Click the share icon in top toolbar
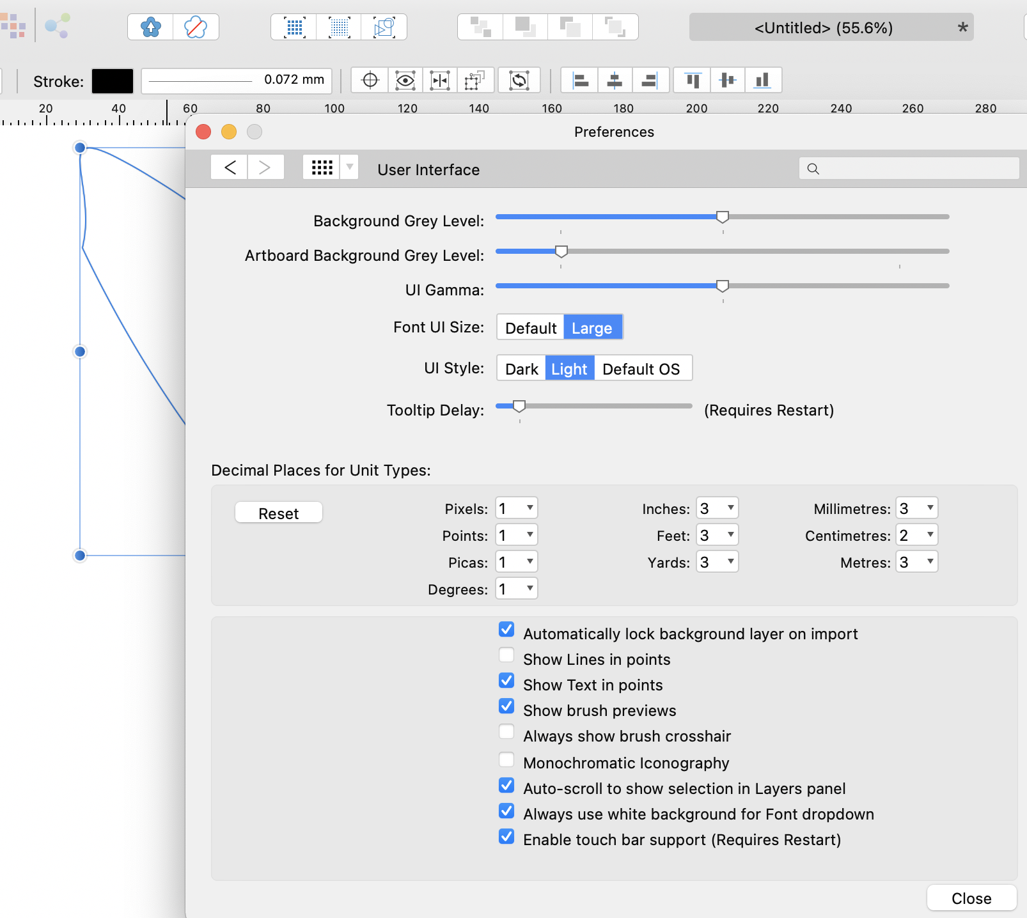Screen dimensions: 1027x918 58,27
